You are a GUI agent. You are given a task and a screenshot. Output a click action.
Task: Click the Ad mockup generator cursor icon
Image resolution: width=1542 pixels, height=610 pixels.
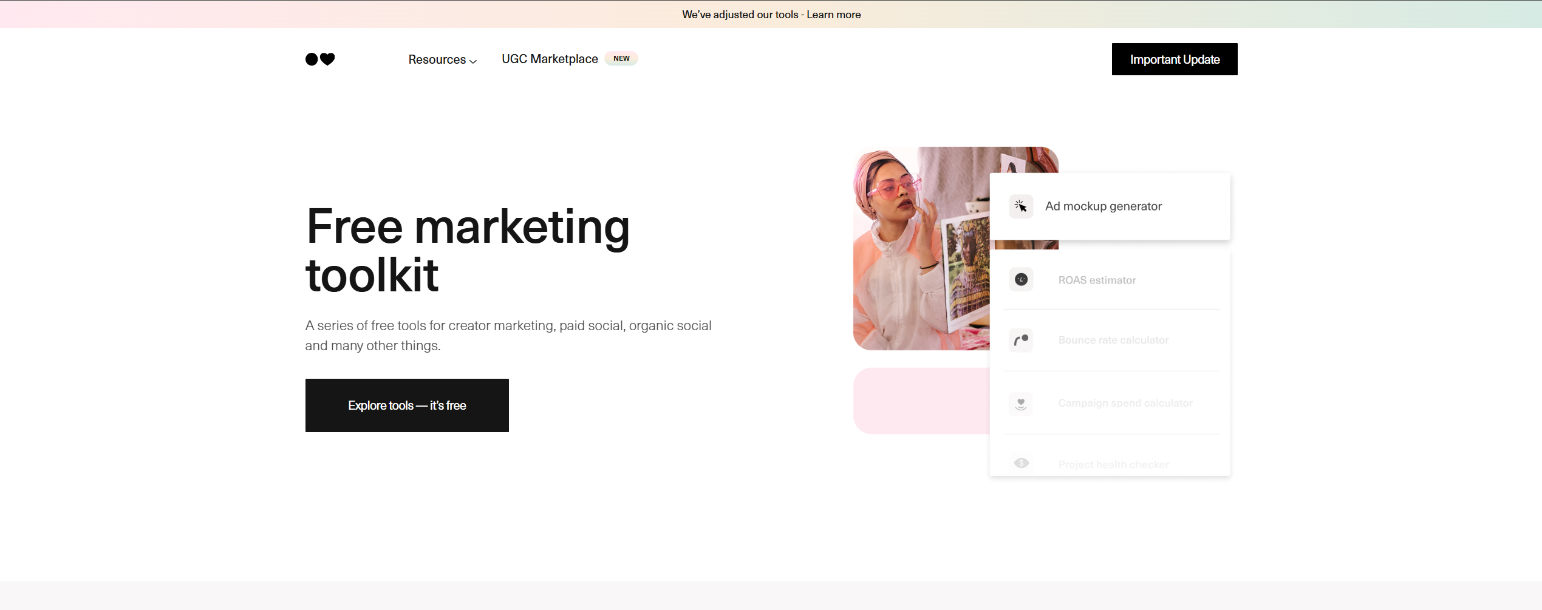[x=1021, y=206]
